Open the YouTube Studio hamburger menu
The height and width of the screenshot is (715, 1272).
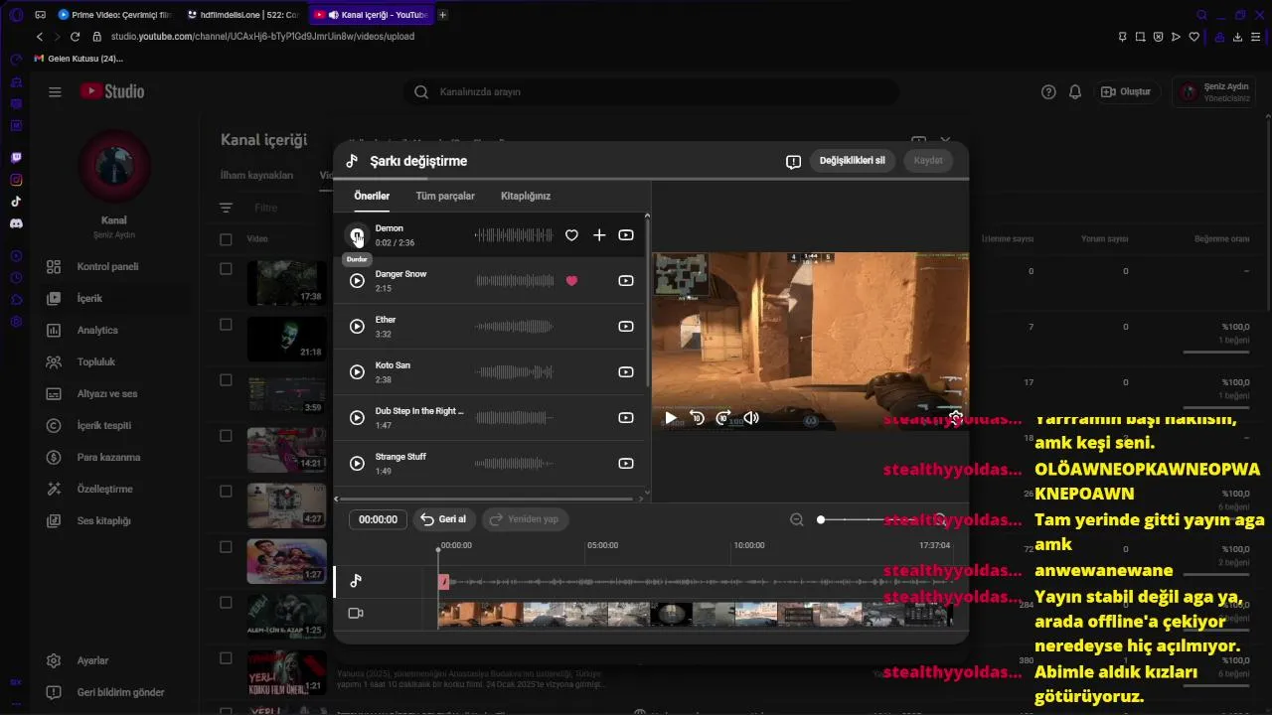[x=55, y=91]
